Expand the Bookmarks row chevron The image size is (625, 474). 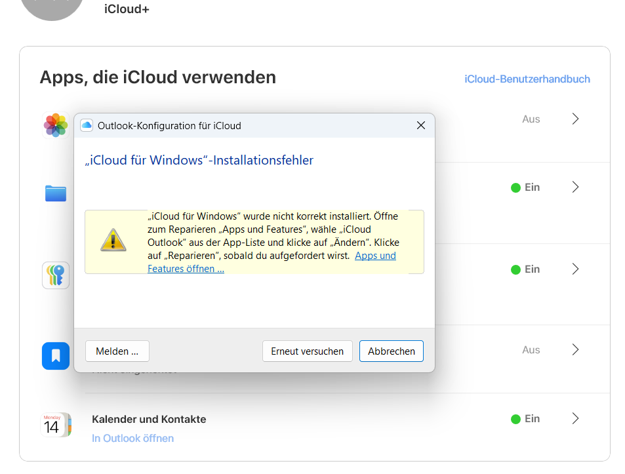coord(575,349)
